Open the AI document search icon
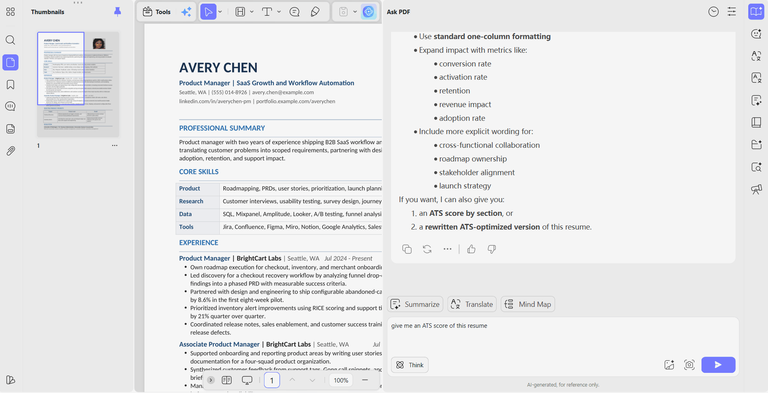768x393 pixels. [x=756, y=167]
